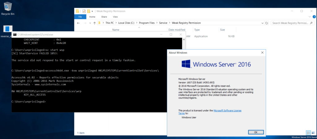Viewport: 317px width, 139px height.
Task: Open the Share ribbon tab
Action: click(x=104, y=17)
